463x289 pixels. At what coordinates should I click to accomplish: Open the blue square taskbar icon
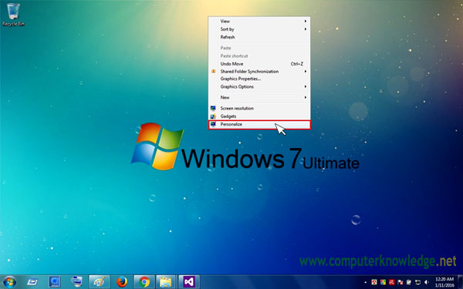[x=55, y=282]
